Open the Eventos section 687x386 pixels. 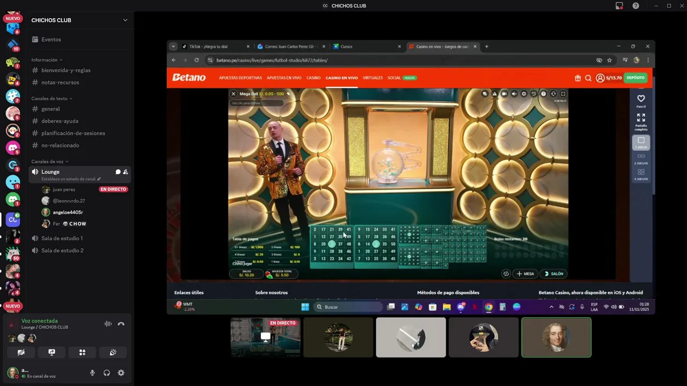[x=81, y=40]
